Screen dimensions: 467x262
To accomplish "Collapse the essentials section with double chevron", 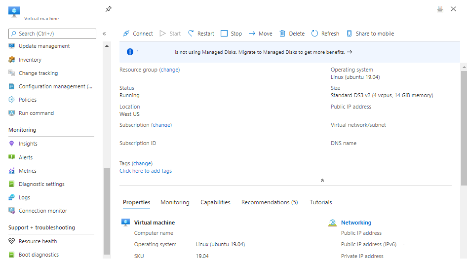I will [322, 181].
